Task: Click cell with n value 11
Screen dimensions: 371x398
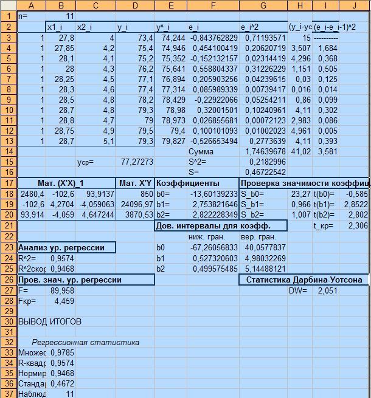Action: [x=61, y=16]
